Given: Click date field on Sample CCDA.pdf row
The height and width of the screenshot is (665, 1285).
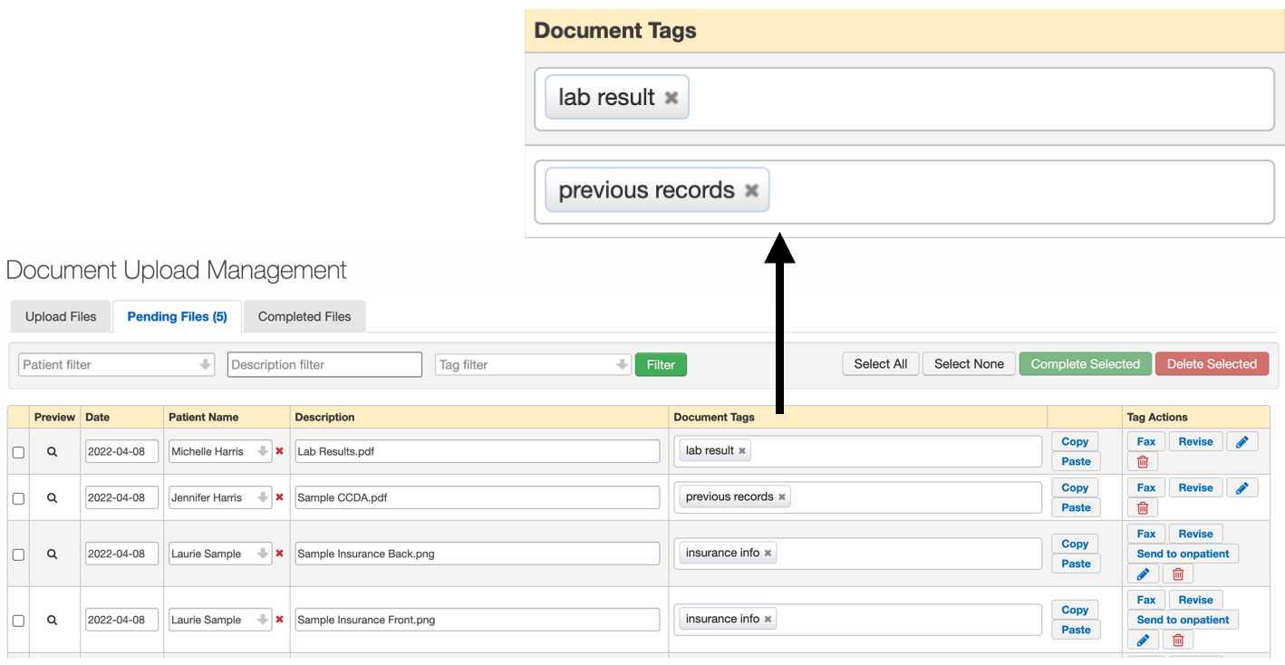Looking at the screenshot, I should click(121, 497).
